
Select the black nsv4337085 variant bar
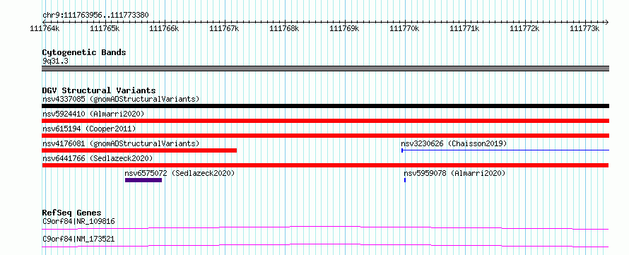(325, 106)
